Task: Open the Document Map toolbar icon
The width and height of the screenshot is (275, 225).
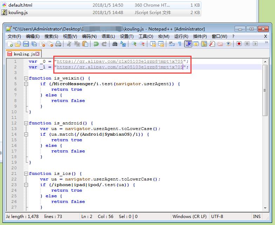Action: coord(204,44)
